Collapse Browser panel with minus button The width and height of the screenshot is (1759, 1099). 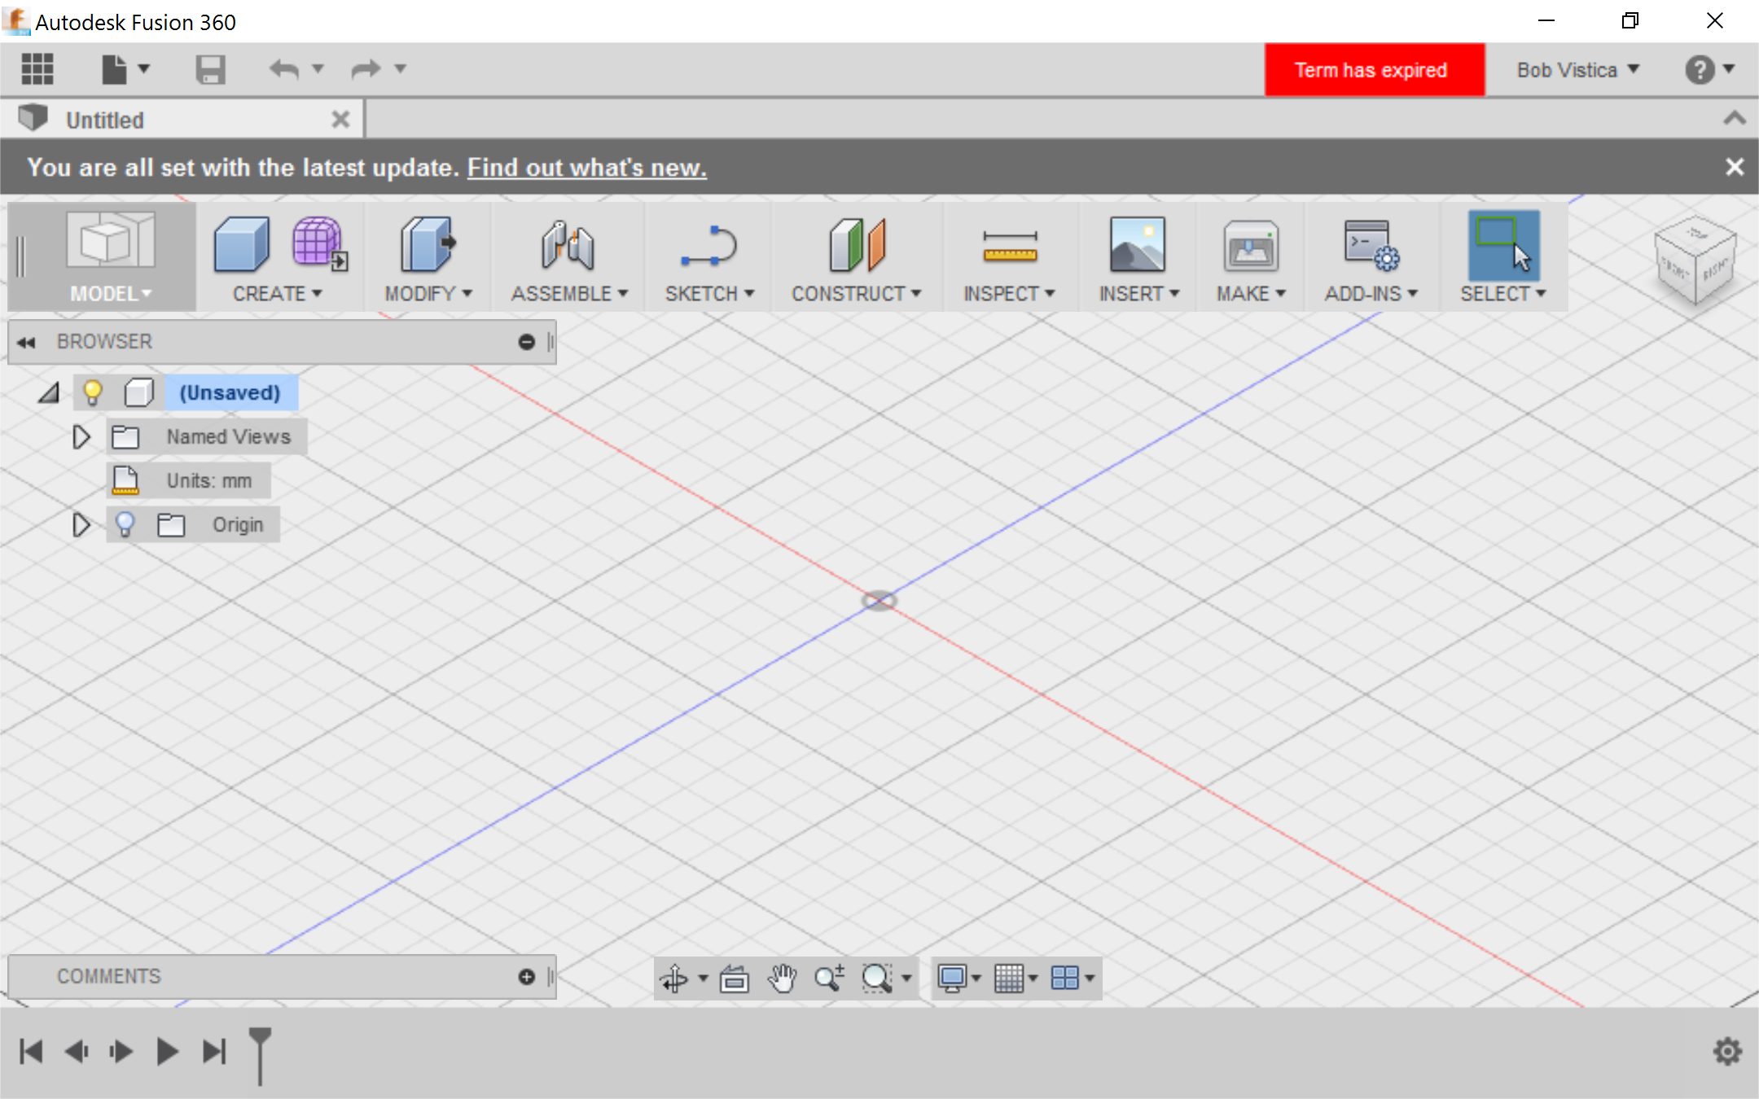click(526, 342)
